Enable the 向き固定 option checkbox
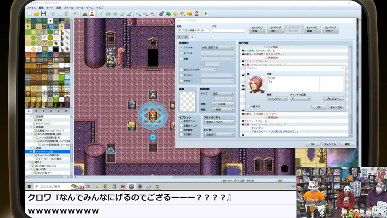The height and width of the screenshot is (218, 387). click(181, 130)
